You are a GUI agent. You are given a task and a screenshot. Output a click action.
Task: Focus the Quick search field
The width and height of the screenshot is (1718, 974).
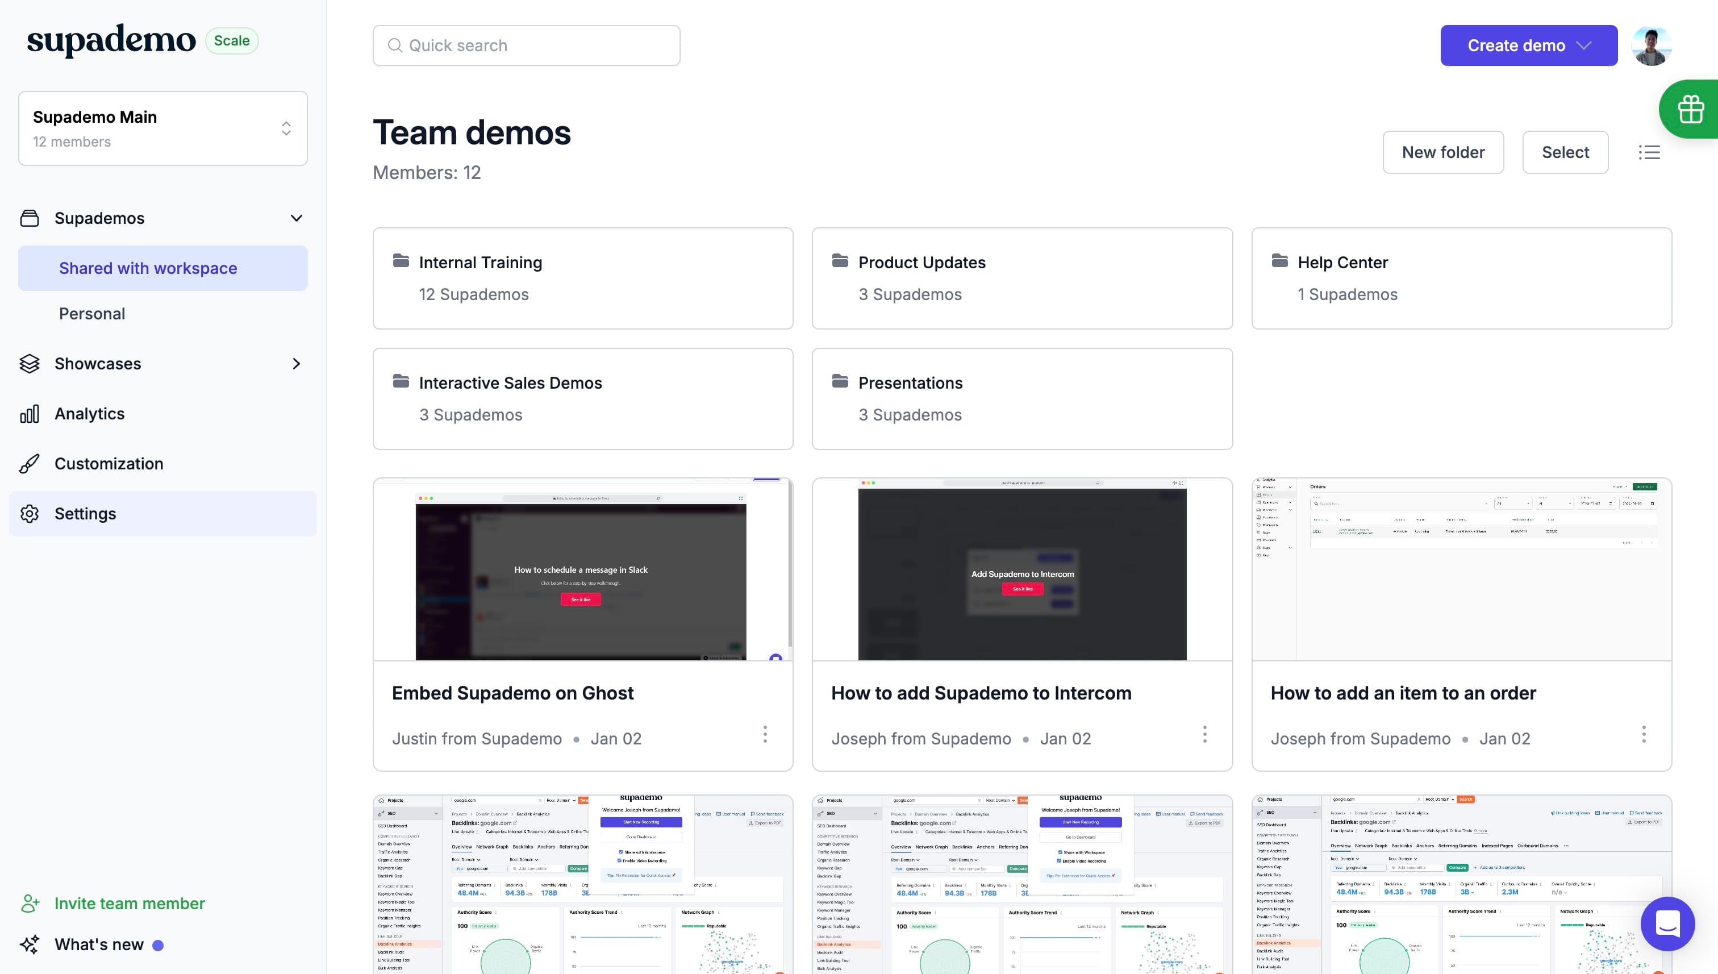tap(526, 45)
